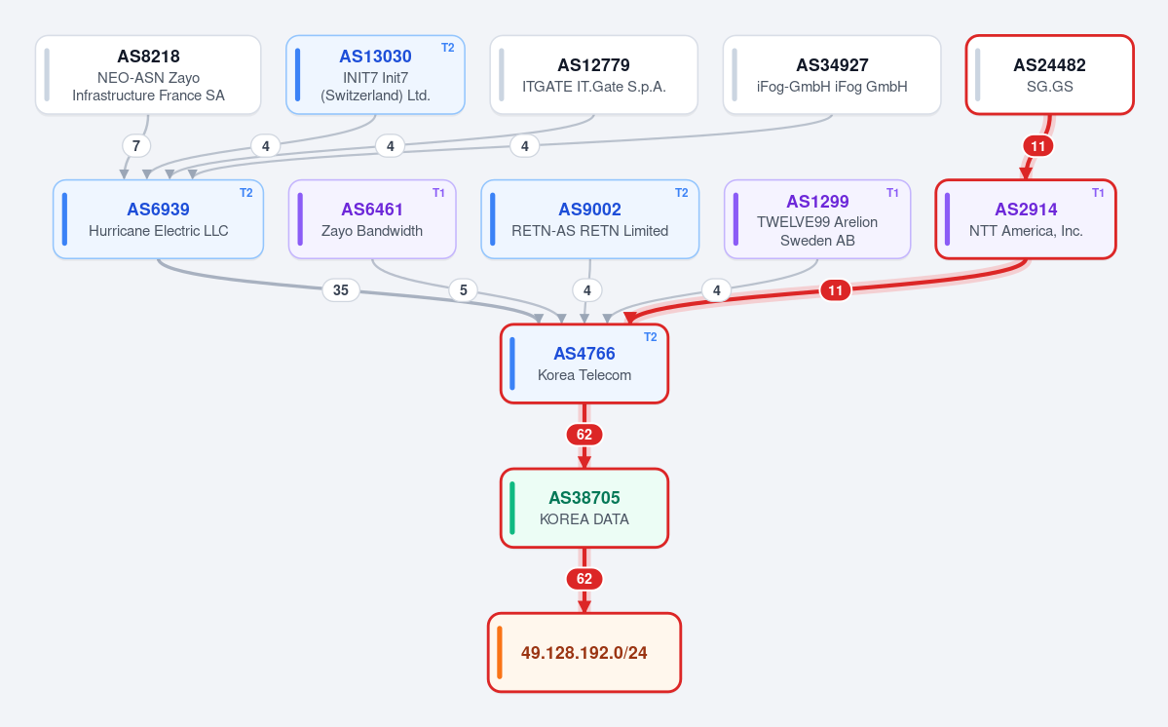
Task: Click the AS2914 NTT America node
Action: click(1026, 219)
